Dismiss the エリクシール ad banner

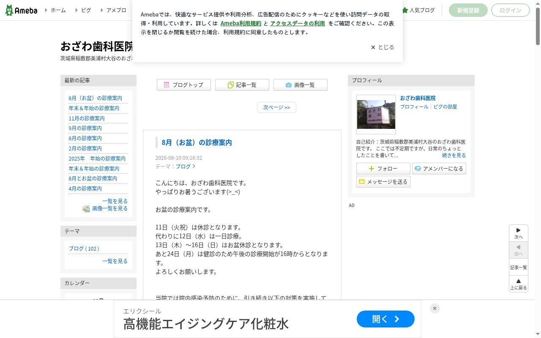click(434, 308)
